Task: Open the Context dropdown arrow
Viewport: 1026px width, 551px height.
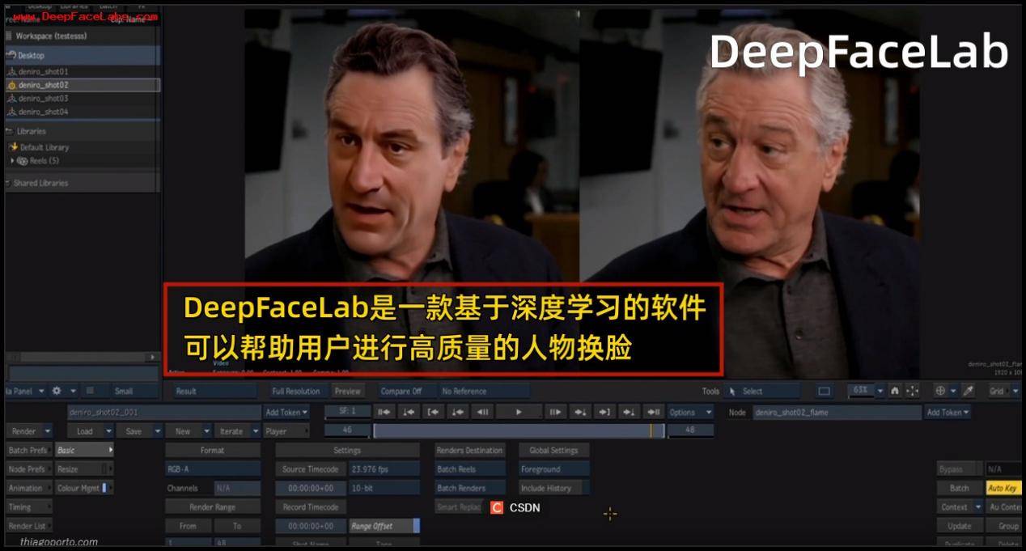Action: [977, 507]
